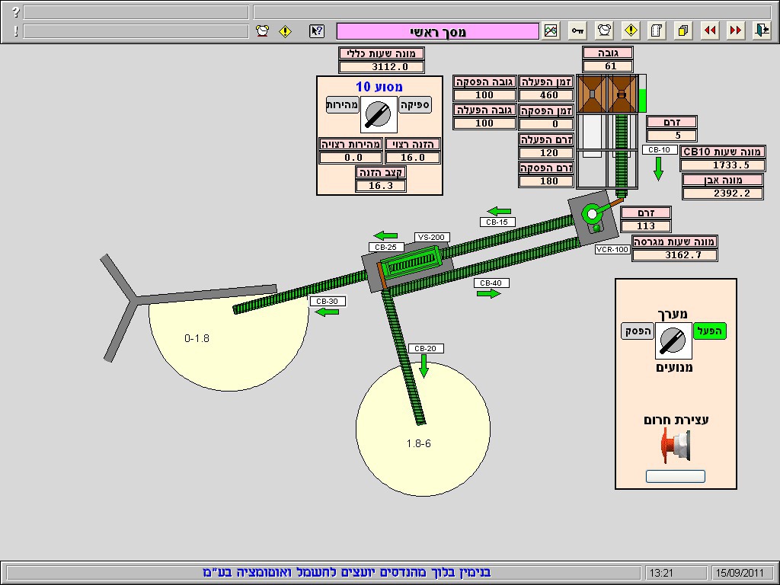The image size is (780, 585).
Task: Select the ספיקה mode button for conveyor 10
Action: [x=415, y=104]
